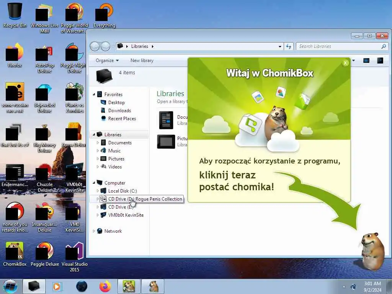Screen dimensions: 392x294
Task: Click the system tray network icon
Action: click(x=353, y=287)
